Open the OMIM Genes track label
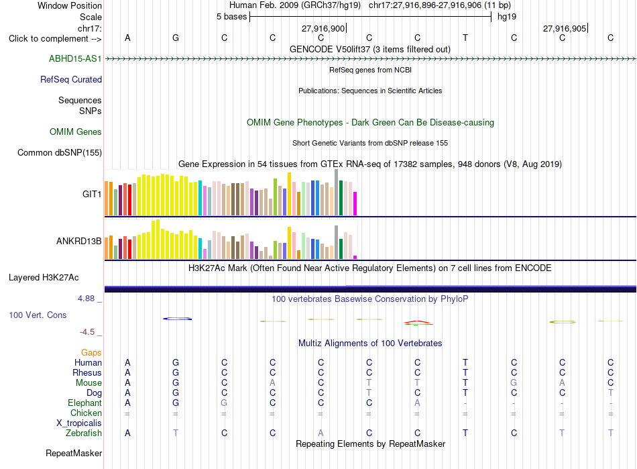637x469 pixels. (x=76, y=132)
